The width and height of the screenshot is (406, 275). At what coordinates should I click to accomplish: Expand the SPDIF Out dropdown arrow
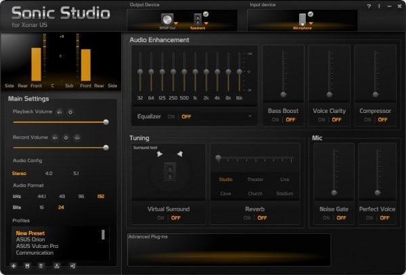(176, 24)
